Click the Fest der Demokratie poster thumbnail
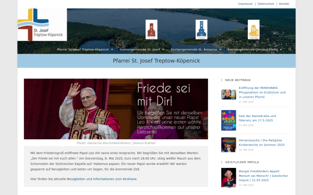The image size is (313, 195). pyautogui.click(x=228, y=121)
